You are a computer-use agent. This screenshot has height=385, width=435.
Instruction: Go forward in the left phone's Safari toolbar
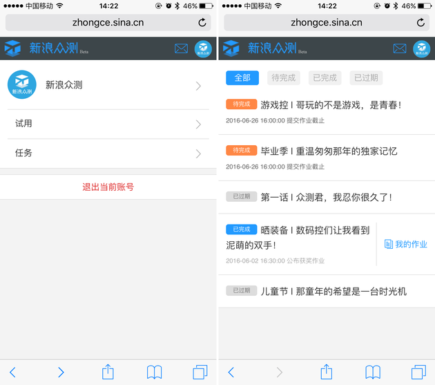tap(61, 373)
